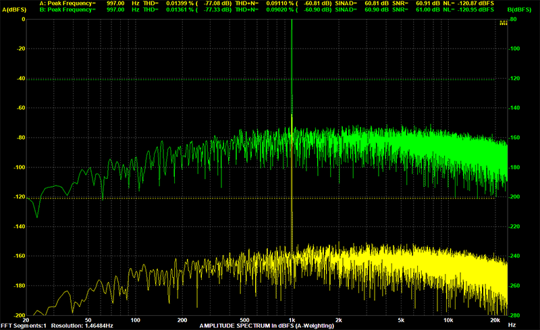
Task: Click the 1 kHz peak spike in the spectrum
Action: click(292, 69)
